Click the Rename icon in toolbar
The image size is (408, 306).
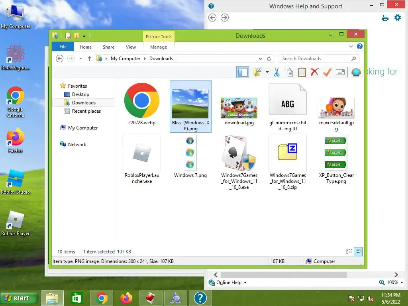[340, 72]
